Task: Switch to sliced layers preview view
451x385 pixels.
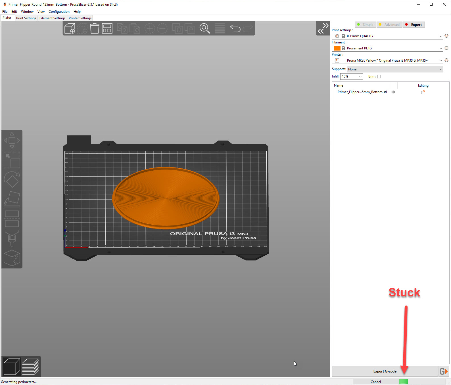Action: tap(30, 367)
